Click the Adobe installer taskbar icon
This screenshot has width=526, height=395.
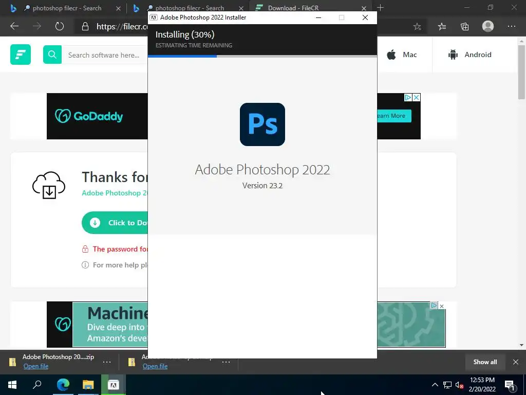coord(114,385)
